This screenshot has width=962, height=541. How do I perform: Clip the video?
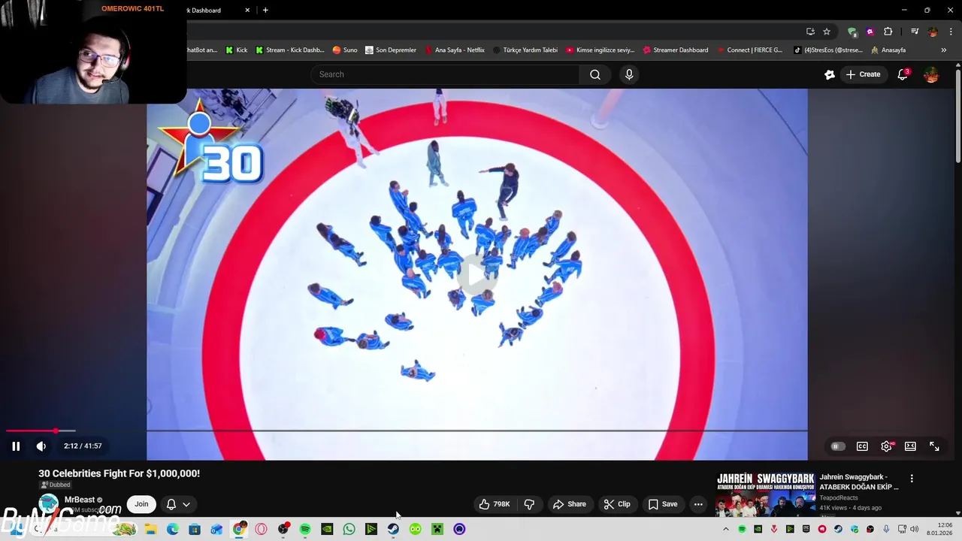point(617,504)
